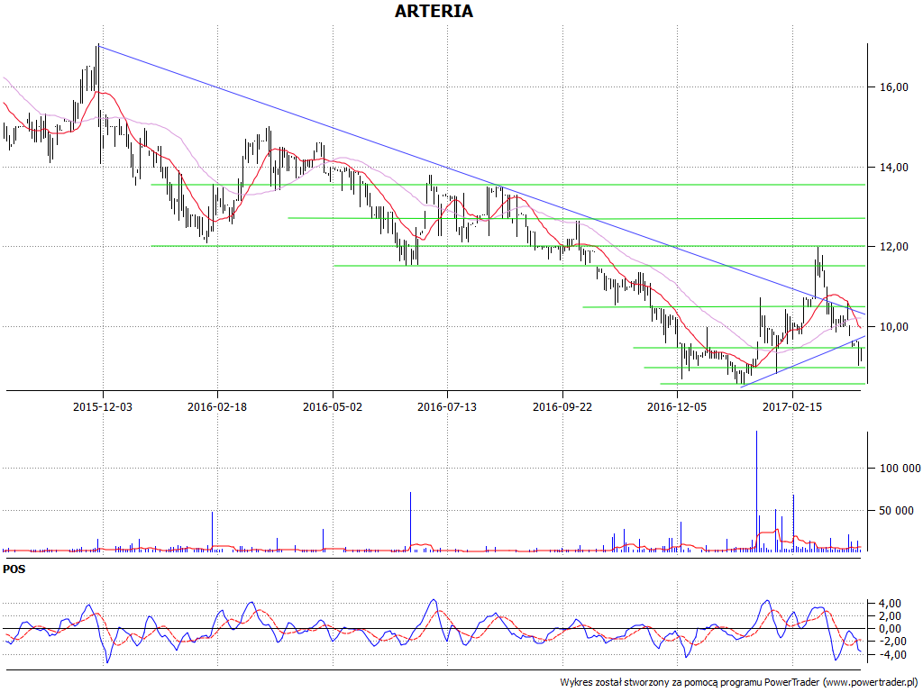
Task: Select the 2015-12-03 date label
Action: coord(103,406)
